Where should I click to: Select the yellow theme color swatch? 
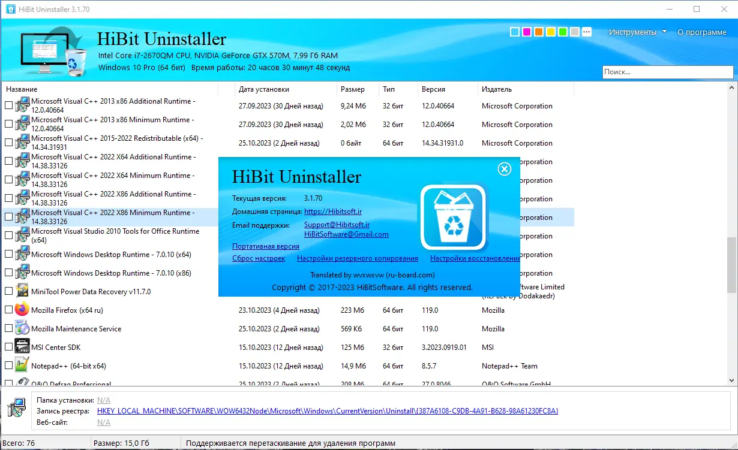coord(551,32)
